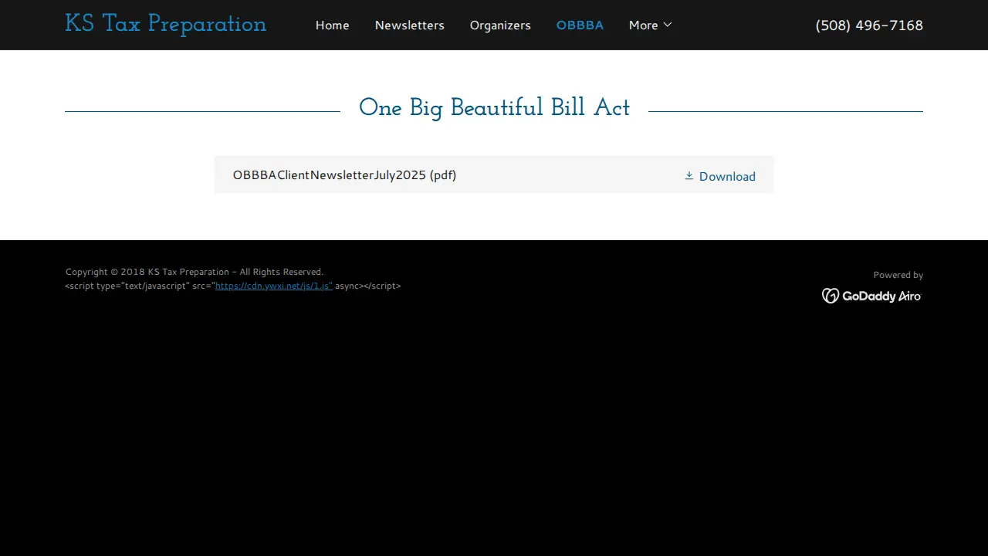Click the One Big Beautiful Bill Act heading

click(494, 108)
